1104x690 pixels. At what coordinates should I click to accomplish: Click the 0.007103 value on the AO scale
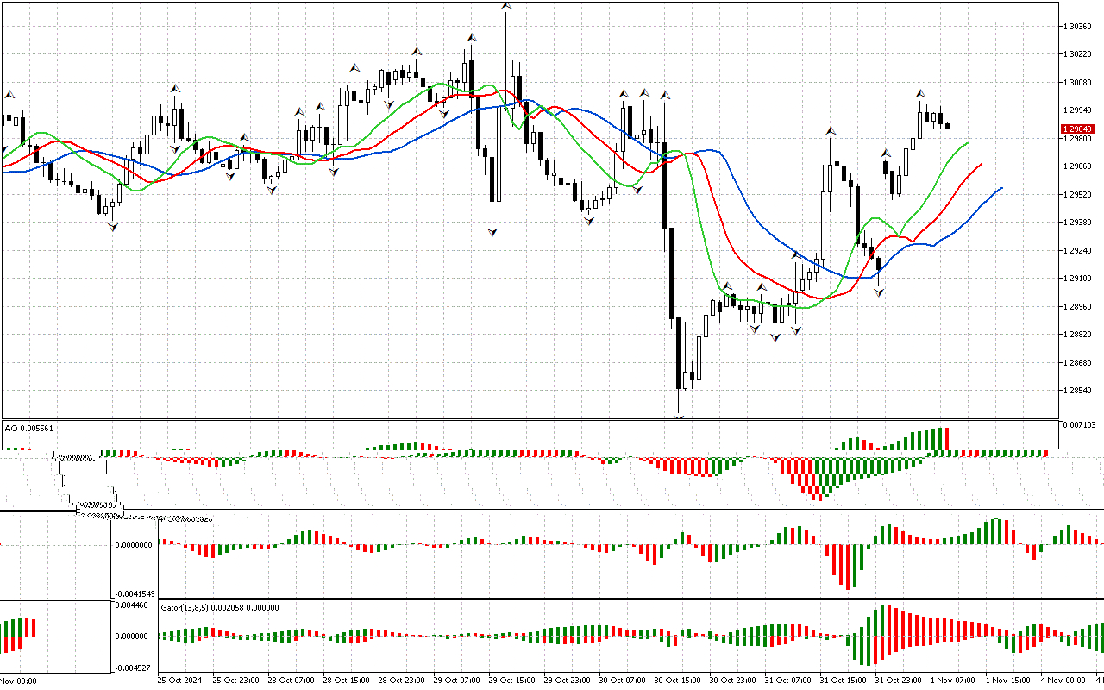1079,425
